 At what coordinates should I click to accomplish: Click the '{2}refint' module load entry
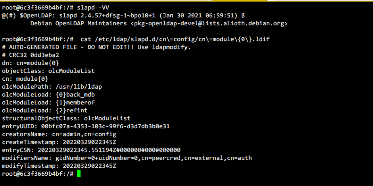[x=71, y=110]
